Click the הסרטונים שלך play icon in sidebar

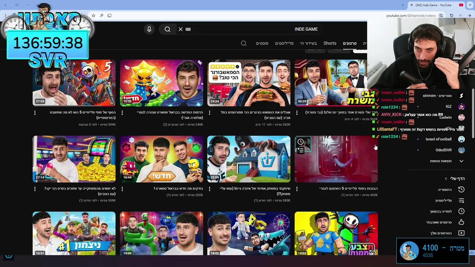(461, 233)
